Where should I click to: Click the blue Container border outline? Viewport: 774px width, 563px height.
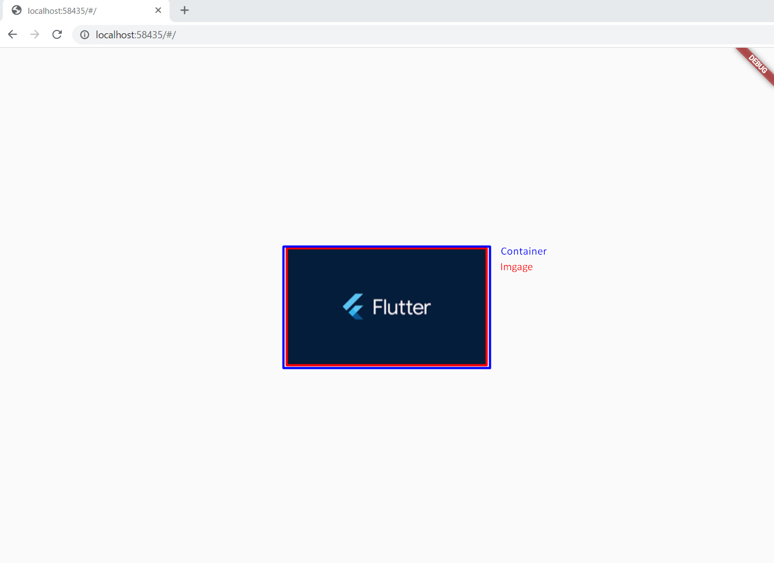[x=284, y=307]
